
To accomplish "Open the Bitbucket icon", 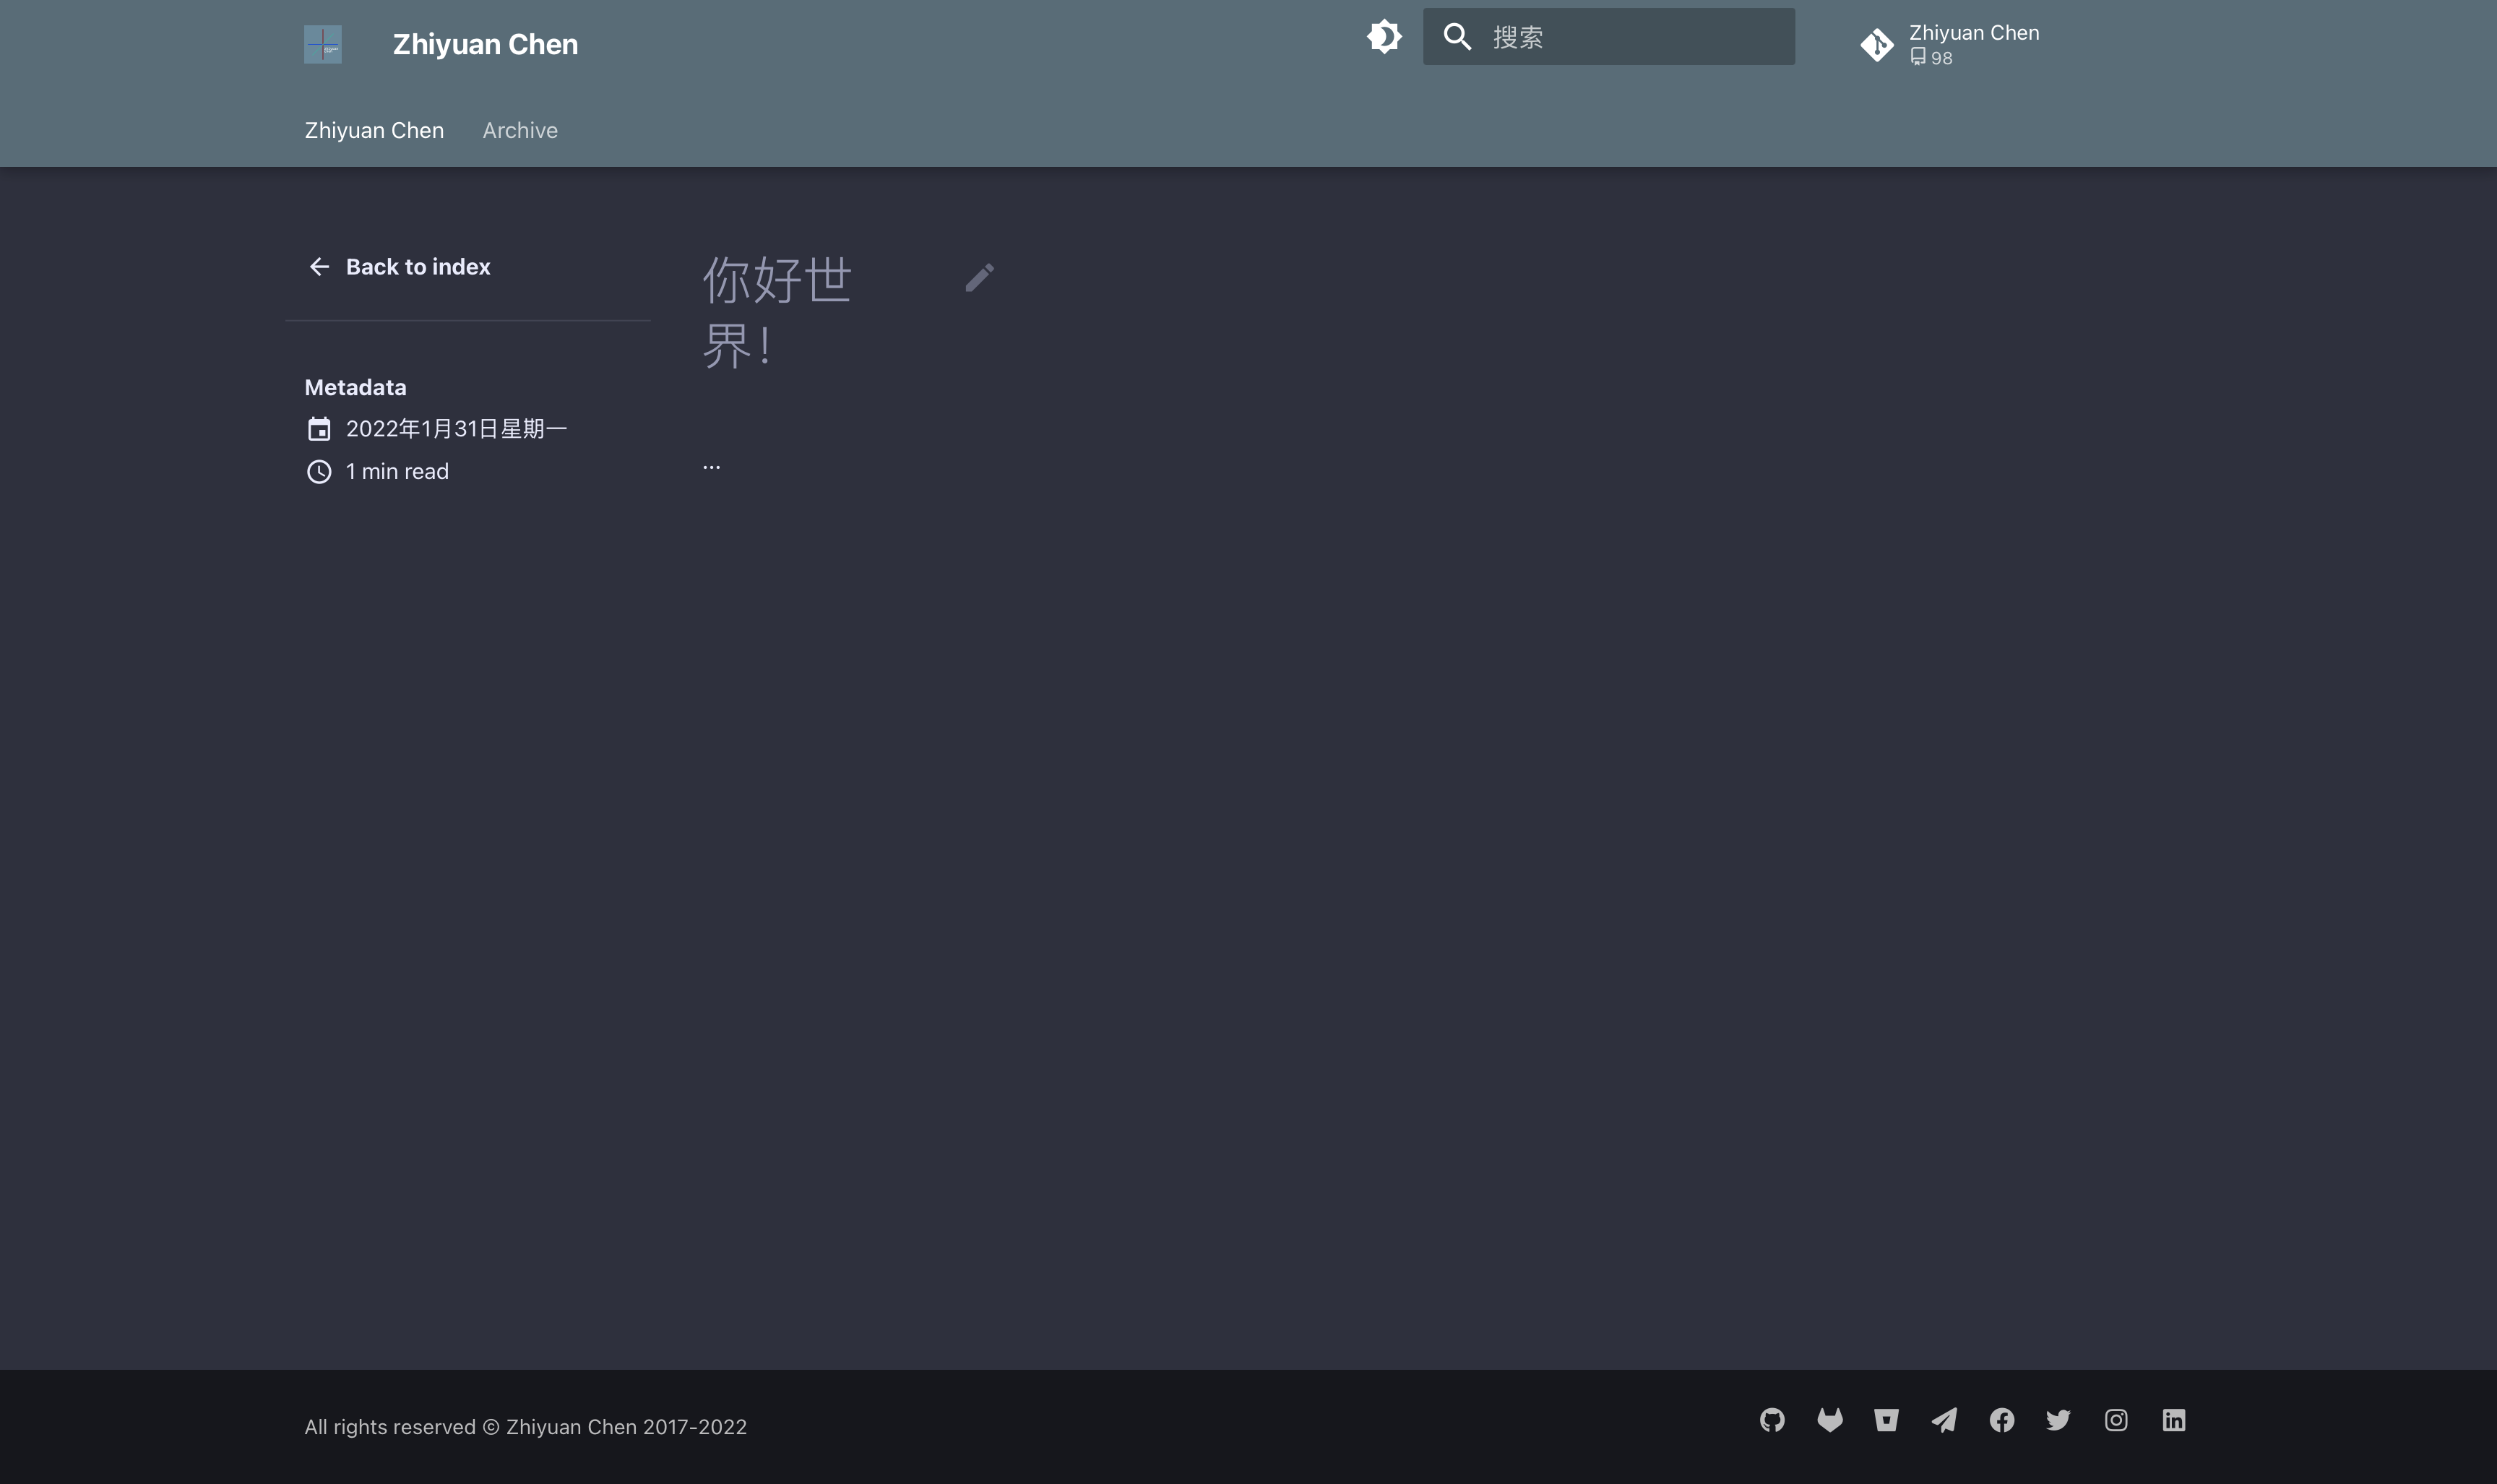I will (x=1886, y=1420).
